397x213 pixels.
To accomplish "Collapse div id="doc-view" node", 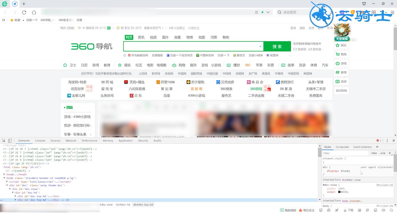I will coord(10,189).
